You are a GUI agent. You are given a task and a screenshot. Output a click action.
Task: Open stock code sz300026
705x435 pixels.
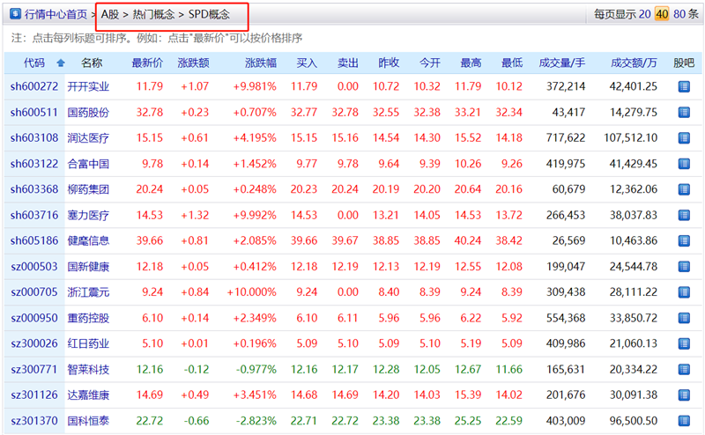pos(34,343)
